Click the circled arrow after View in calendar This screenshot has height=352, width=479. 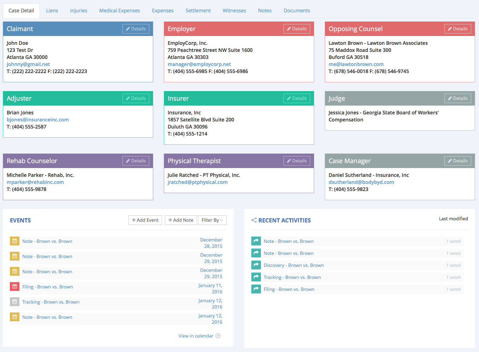218,336
